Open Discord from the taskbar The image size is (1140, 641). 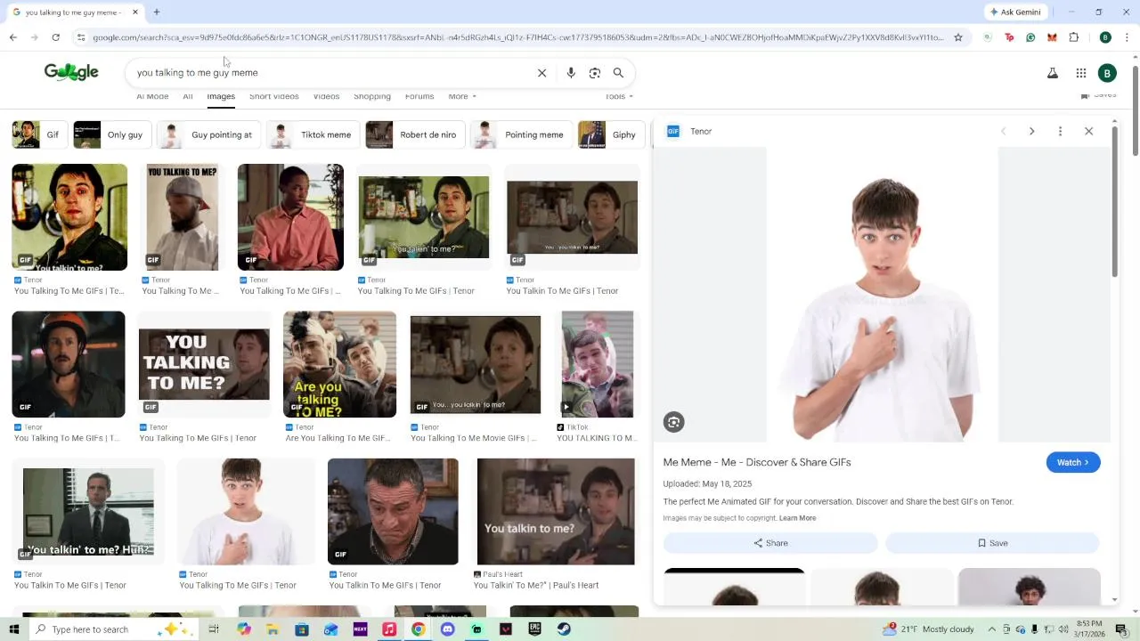tap(447, 629)
